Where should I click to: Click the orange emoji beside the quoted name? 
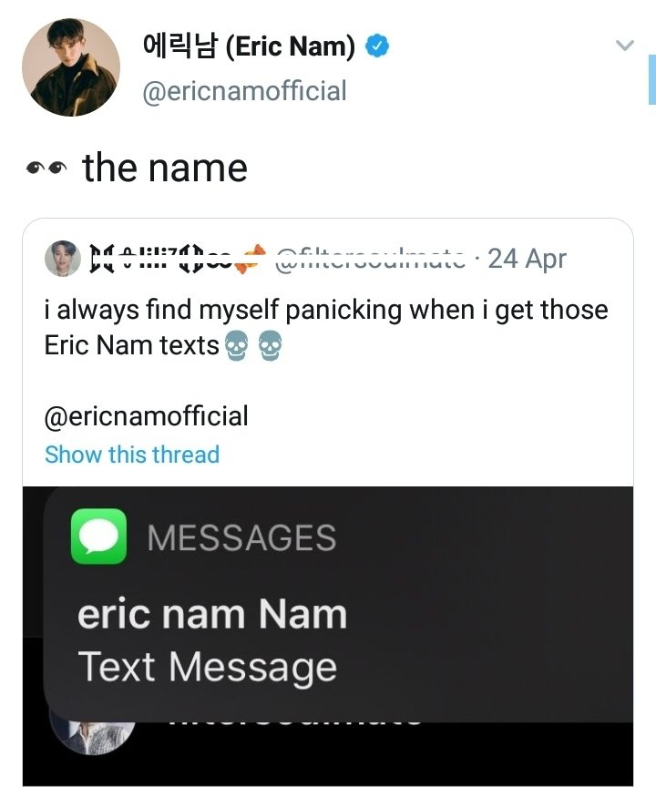pos(251,260)
